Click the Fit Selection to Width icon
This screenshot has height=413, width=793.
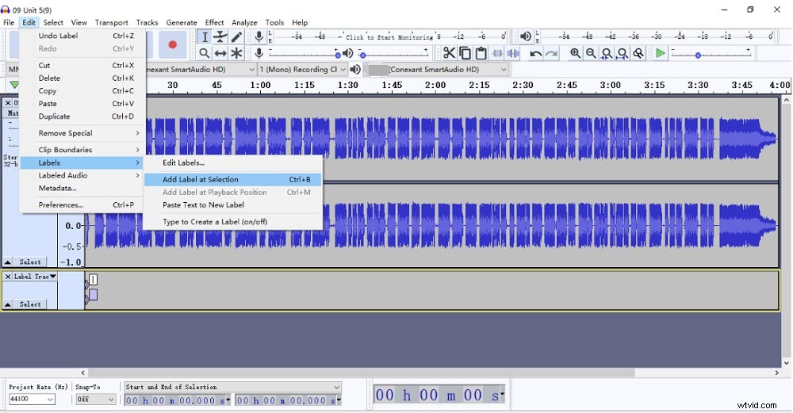click(x=607, y=53)
